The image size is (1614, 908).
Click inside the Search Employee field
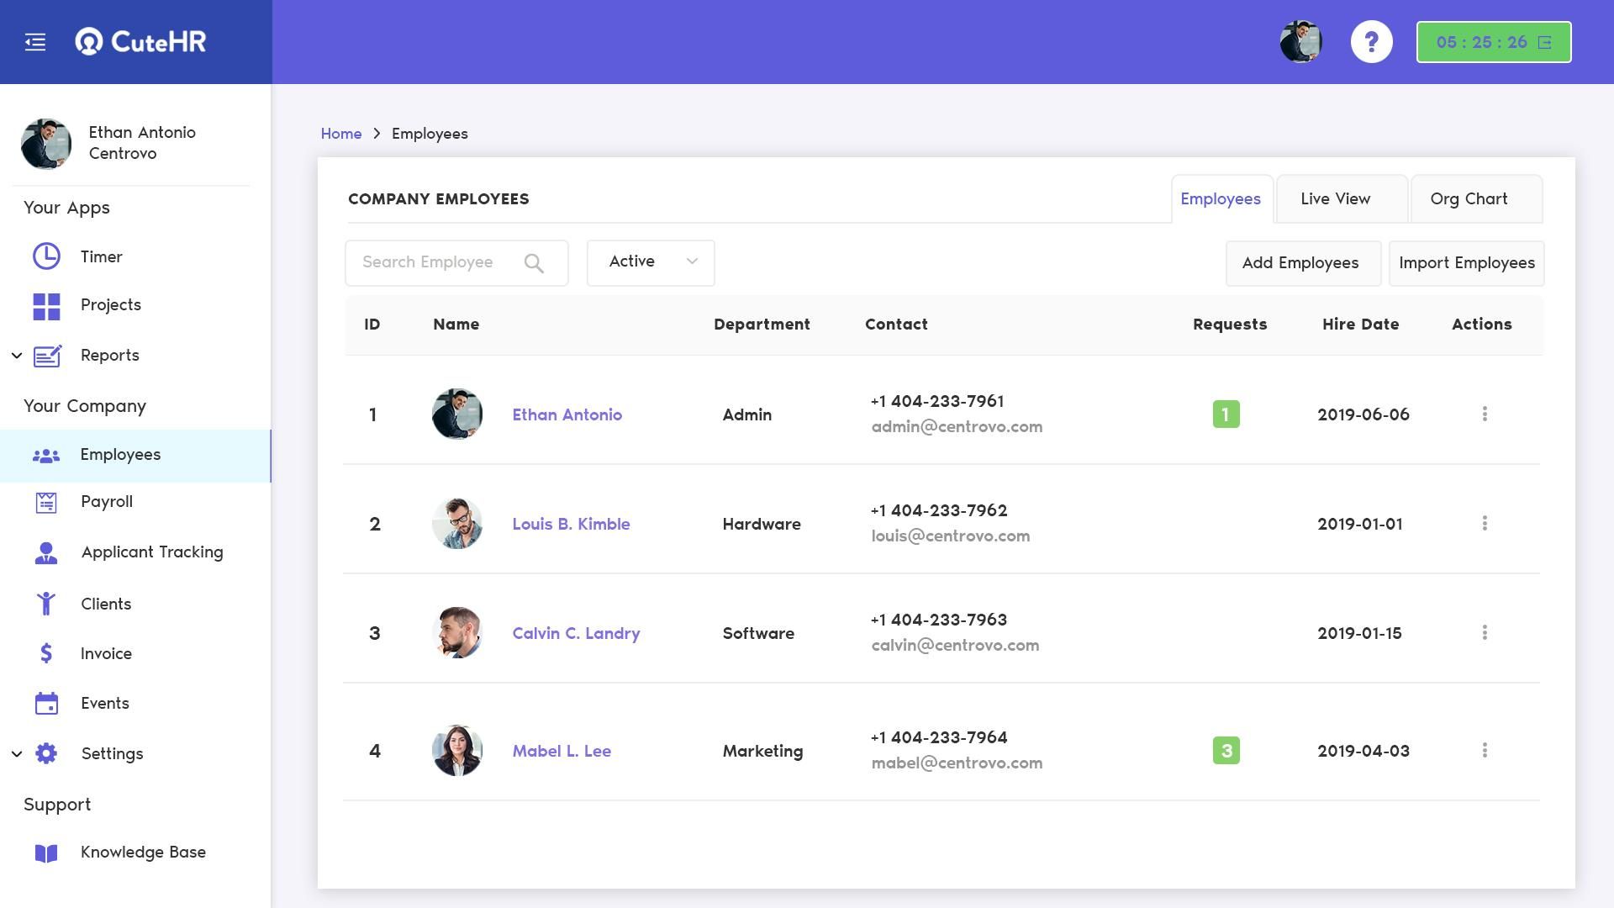[437, 262]
